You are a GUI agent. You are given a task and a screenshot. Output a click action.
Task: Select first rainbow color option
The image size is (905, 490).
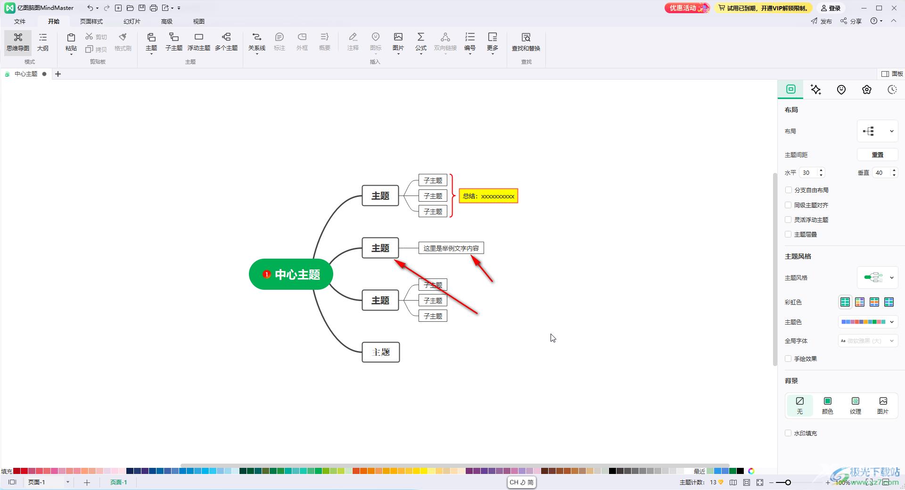pyautogui.click(x=845, y=302)
